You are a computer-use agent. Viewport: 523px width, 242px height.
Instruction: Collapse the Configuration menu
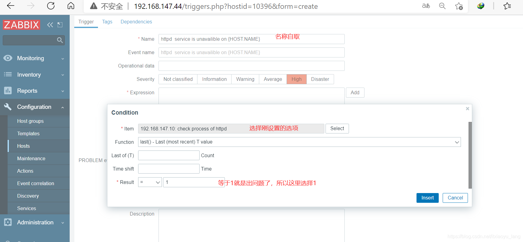point(63,107)
